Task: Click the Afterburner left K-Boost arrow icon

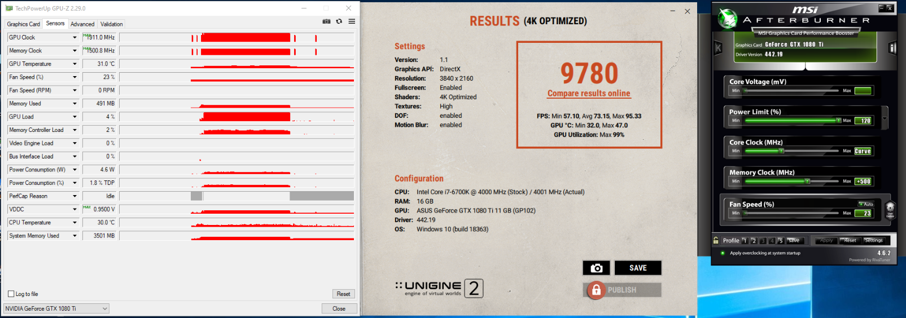Action: click(x=718, y=48)
